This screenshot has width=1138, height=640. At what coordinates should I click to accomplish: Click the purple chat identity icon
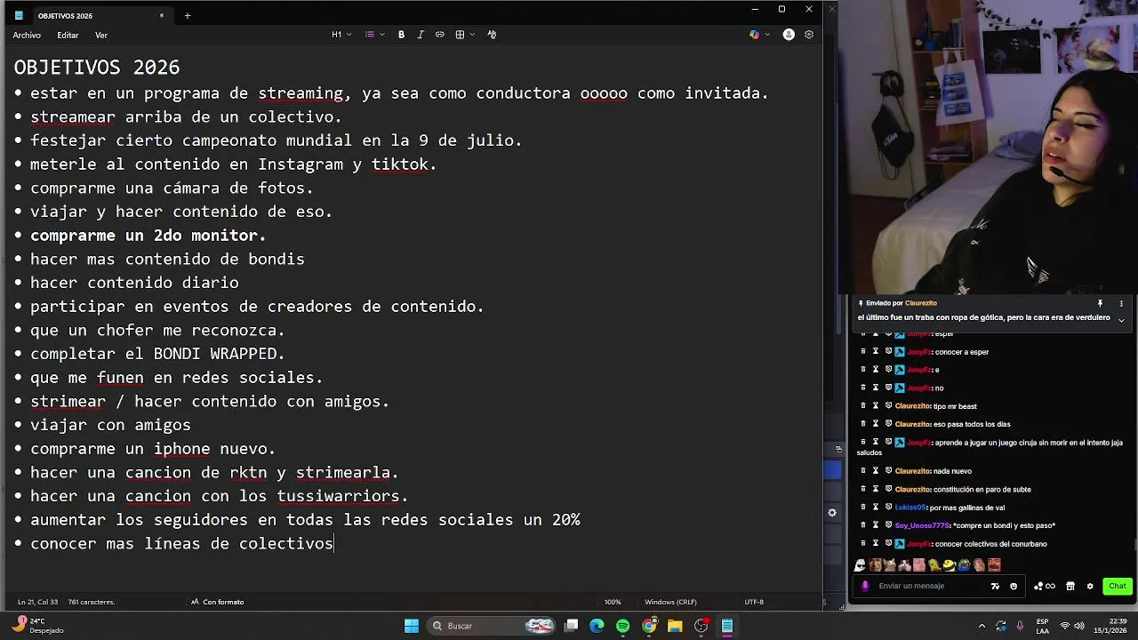click(865, 586)
